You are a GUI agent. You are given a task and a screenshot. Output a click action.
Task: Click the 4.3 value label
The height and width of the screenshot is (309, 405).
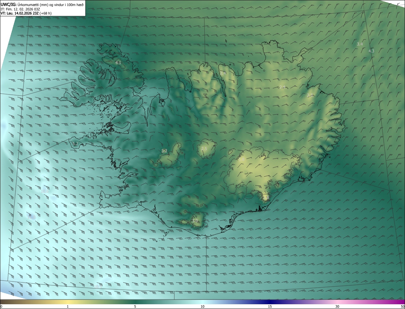tap(371, 51)
